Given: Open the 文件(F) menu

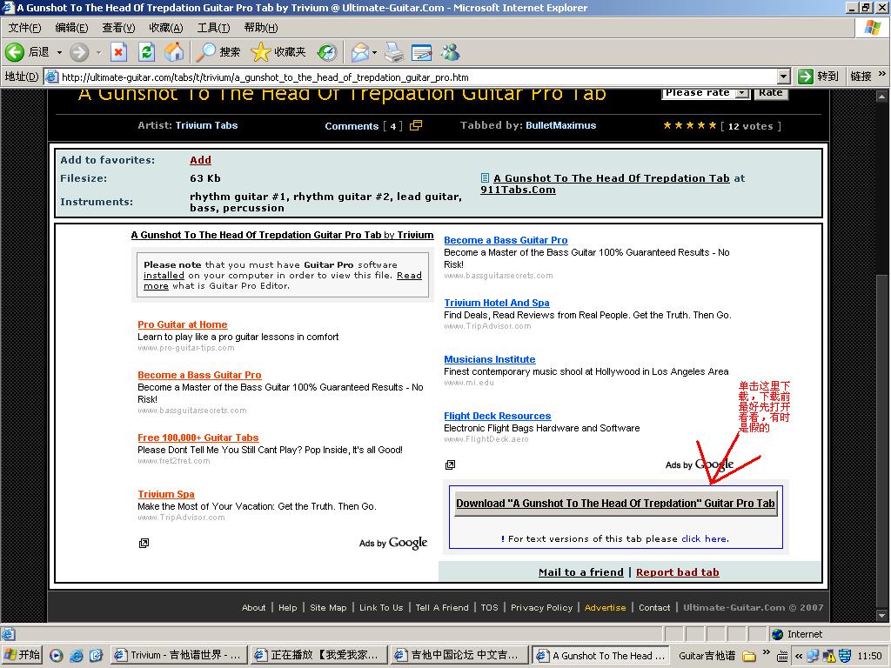Looking at the screenshot, I should tap(24, 28).
